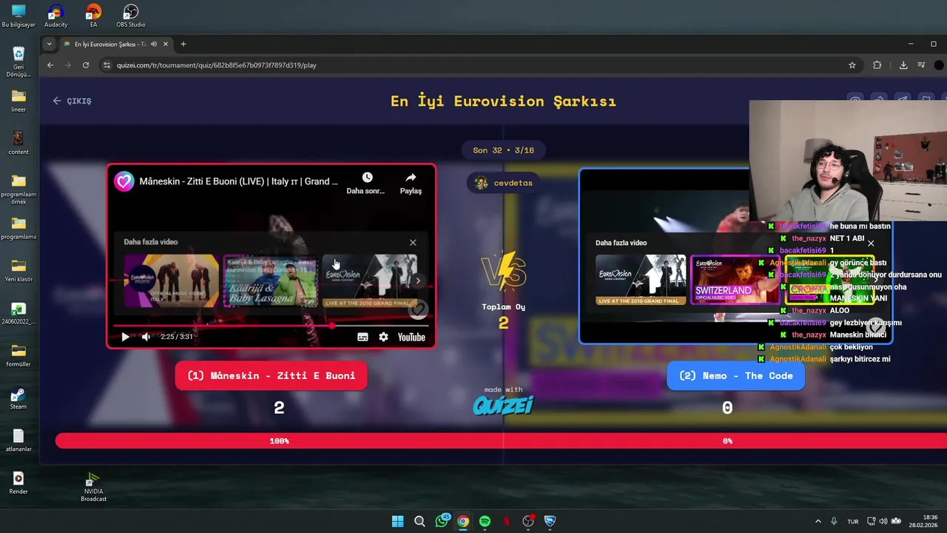Seek on the Måneskin video progress bar

271,325
